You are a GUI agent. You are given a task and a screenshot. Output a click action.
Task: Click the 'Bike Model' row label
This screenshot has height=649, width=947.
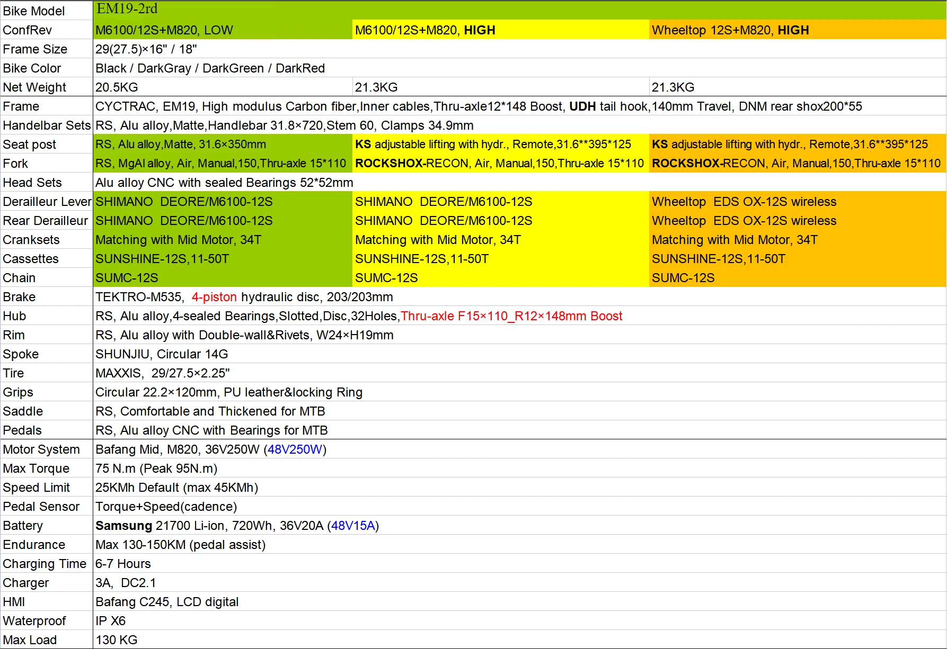pos(34,11)
